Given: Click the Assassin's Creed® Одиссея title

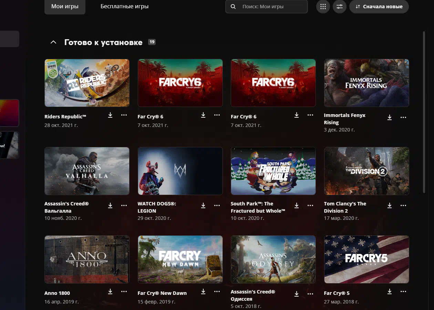Looking at the screenshot, I should (x=253, y=295).
